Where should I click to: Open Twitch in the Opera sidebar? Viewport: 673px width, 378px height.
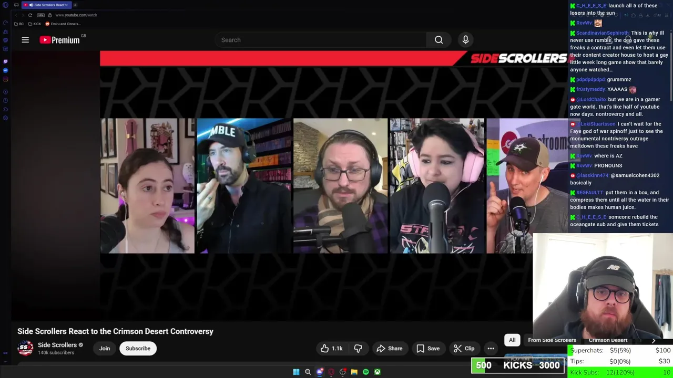5,61
